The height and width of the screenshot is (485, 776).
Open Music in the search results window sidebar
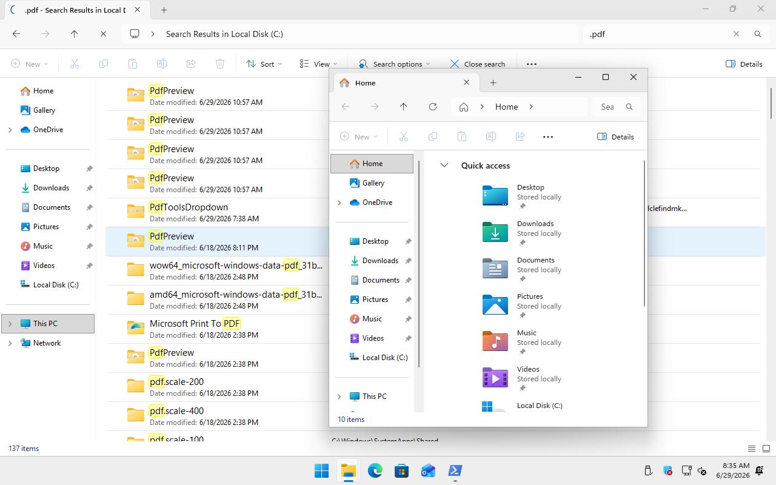tap(48, 246)
